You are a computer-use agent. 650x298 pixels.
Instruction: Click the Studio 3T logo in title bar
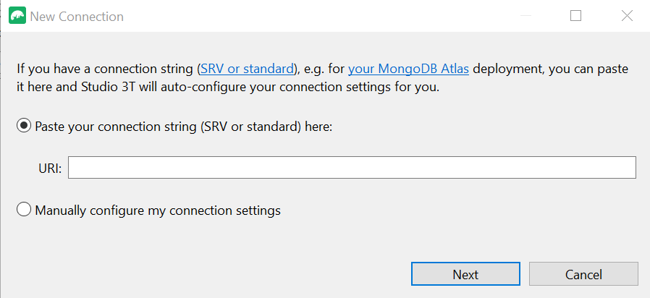coord(17,16)
